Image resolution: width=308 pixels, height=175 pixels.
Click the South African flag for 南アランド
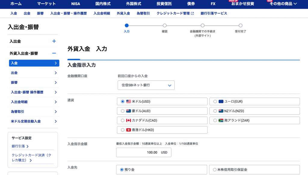point(221,120)
